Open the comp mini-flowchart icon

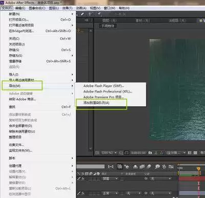111,167
